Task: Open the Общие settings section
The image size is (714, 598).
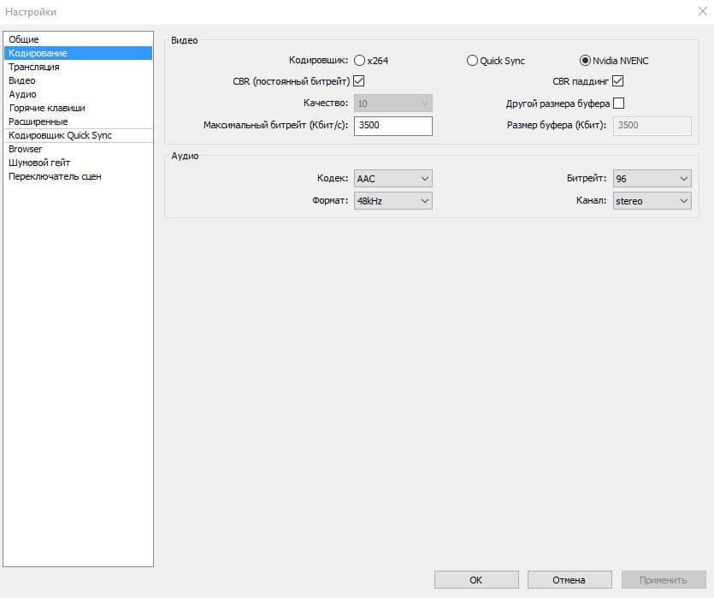Action: click(78, 39)
